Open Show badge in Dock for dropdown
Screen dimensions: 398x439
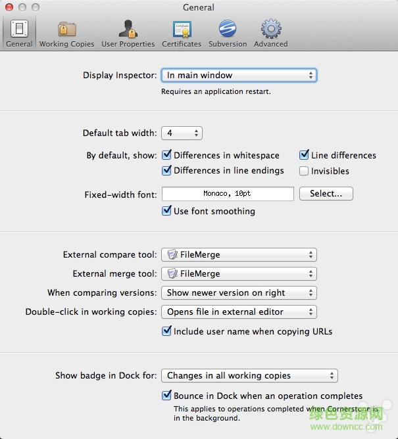249,375
